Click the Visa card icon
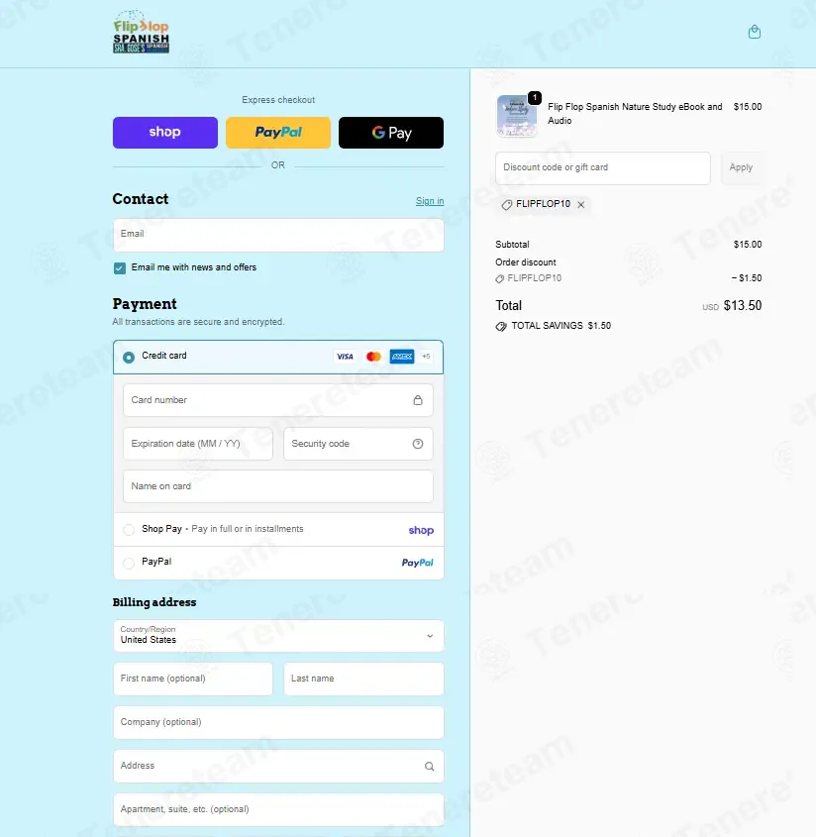This screenshot has height=837, width=816. click(x=345, y=356)
